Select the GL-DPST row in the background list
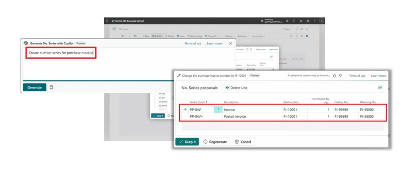The width and height of the screenshot is (410, 177). tap(162, 106)
